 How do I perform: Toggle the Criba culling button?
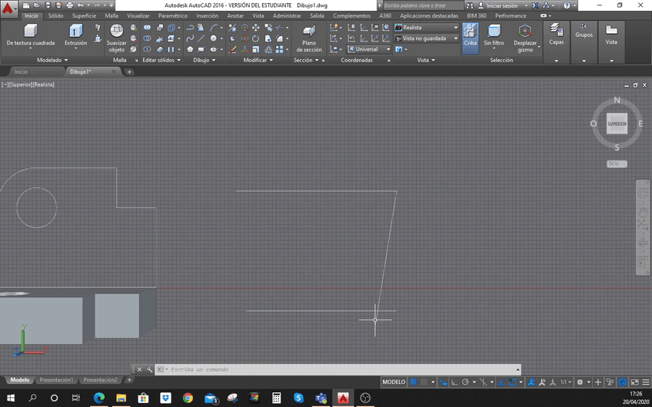click(x=470, y=31)
